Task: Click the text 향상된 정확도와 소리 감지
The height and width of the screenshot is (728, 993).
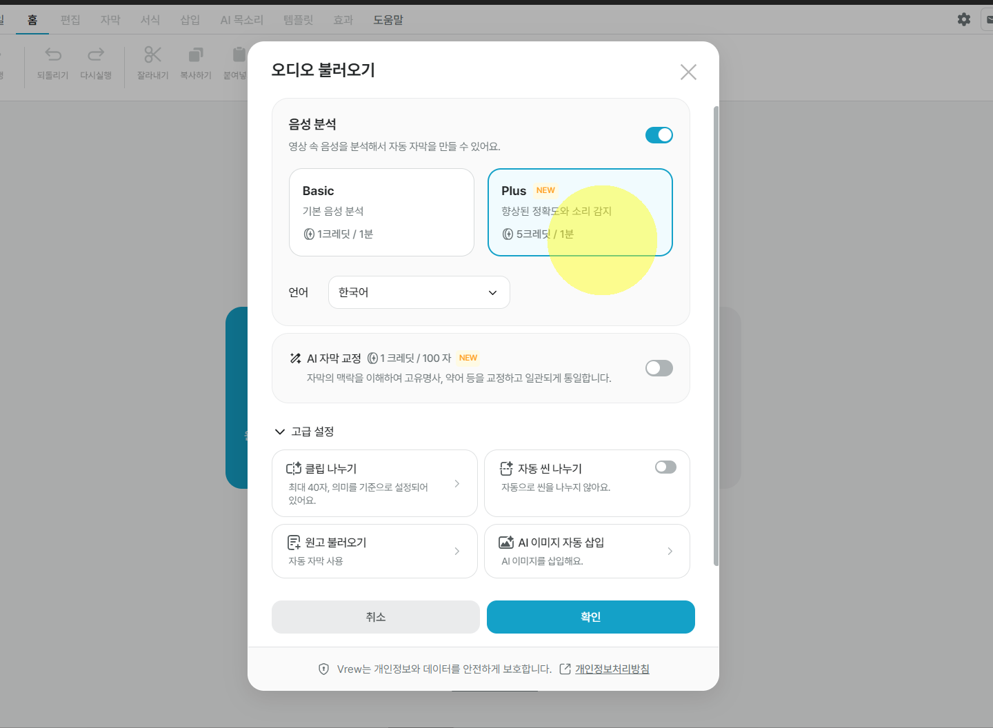Action: click(556, 212)
